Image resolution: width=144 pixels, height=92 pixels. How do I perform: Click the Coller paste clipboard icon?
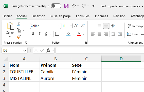click(10, 26)
